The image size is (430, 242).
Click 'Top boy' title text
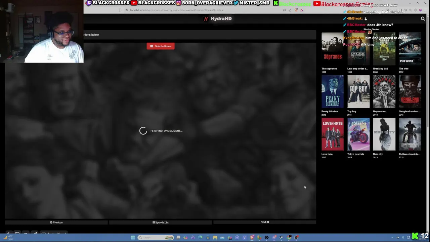click(x=352, y=111)
